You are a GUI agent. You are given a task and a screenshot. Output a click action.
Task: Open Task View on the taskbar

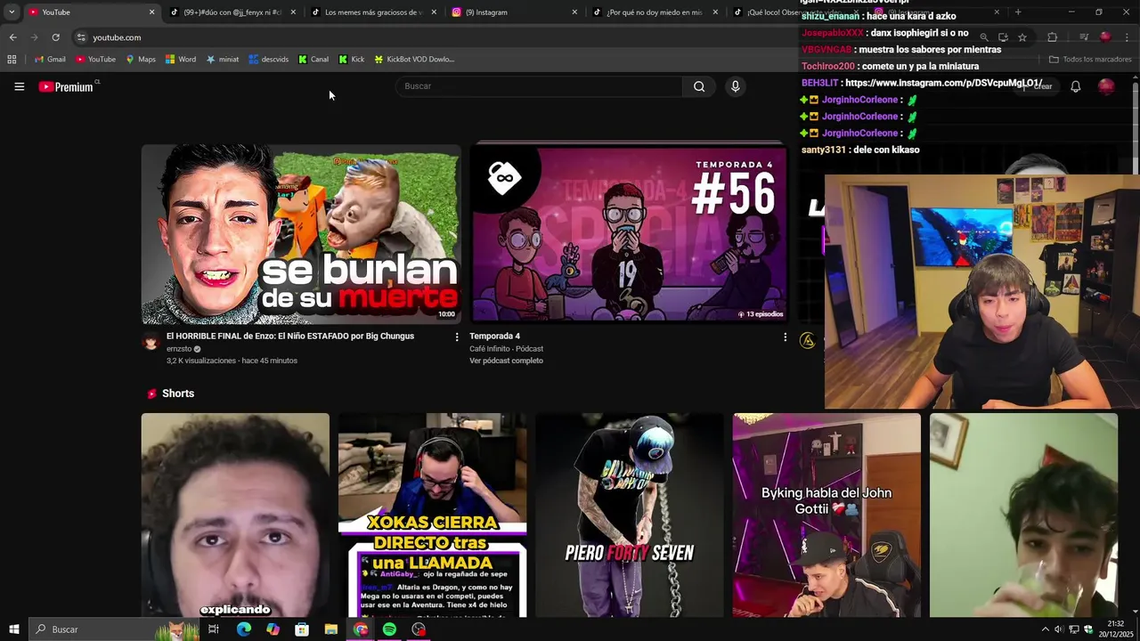[214, 629]
